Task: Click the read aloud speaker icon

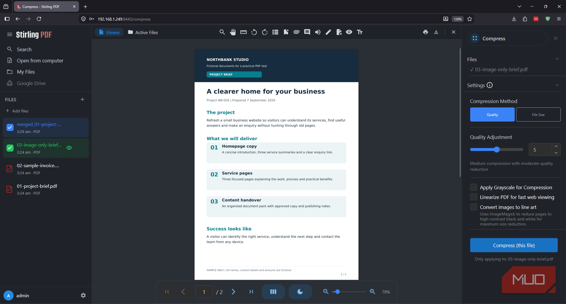Action: point(318,32)
